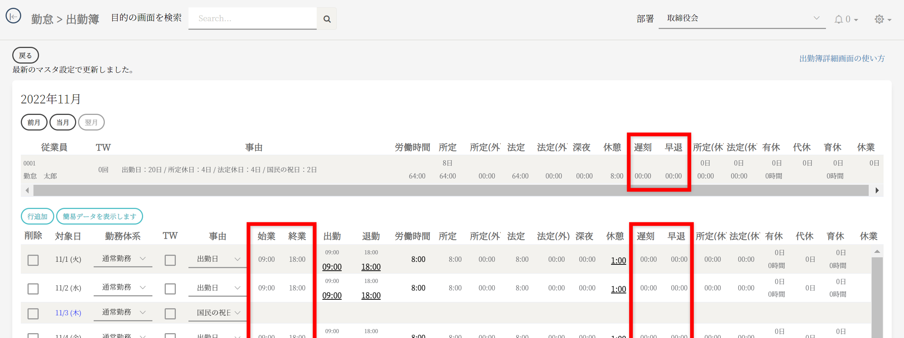
Task: Open the 国民の祝日 reason dropdown for 11/3
Action: pos(218,313)
